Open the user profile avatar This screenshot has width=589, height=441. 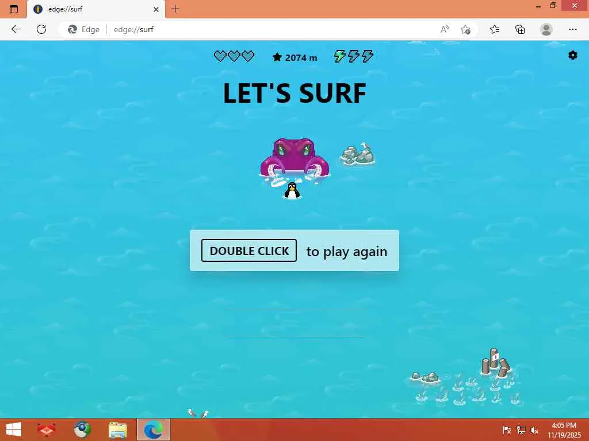pyautogui.click(x=546, y=29)
